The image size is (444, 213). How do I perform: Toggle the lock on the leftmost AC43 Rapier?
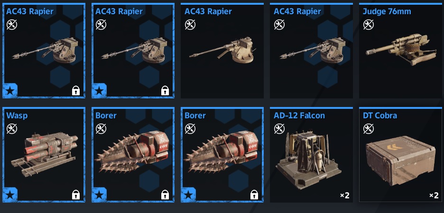pos(76,90)
